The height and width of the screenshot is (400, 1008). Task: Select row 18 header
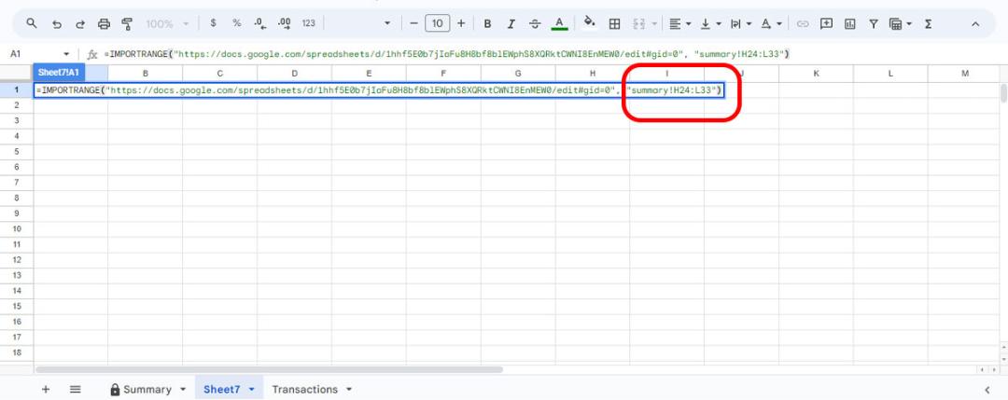(17, 352)
